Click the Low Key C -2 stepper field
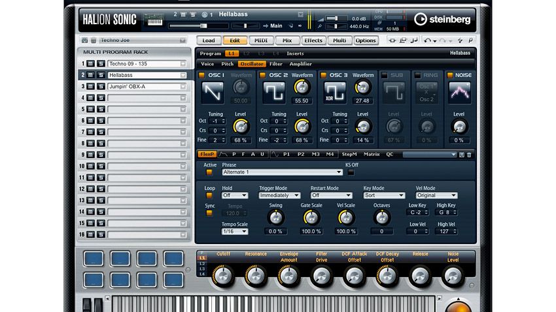This screenshot has width=556, height=312. click(x=417, y=212)
